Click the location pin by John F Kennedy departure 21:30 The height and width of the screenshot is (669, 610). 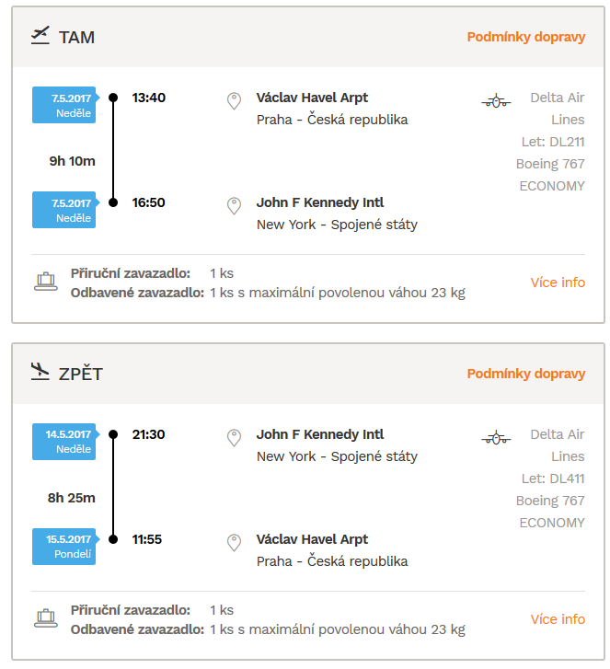(234, 438)
